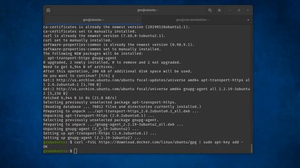Screen dimensions: 300x168
Task: Open the terminal hamburger menu
Action: [219, 10]
